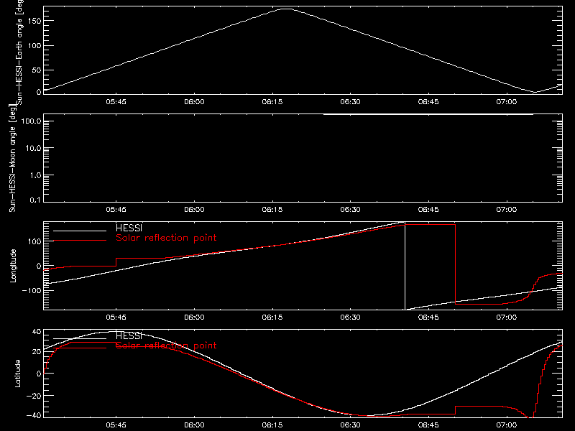The height and width of the screenshot is (431, 575).
Task: Click 06:30 label under Earth angle plot
Action: click(350, 102)
